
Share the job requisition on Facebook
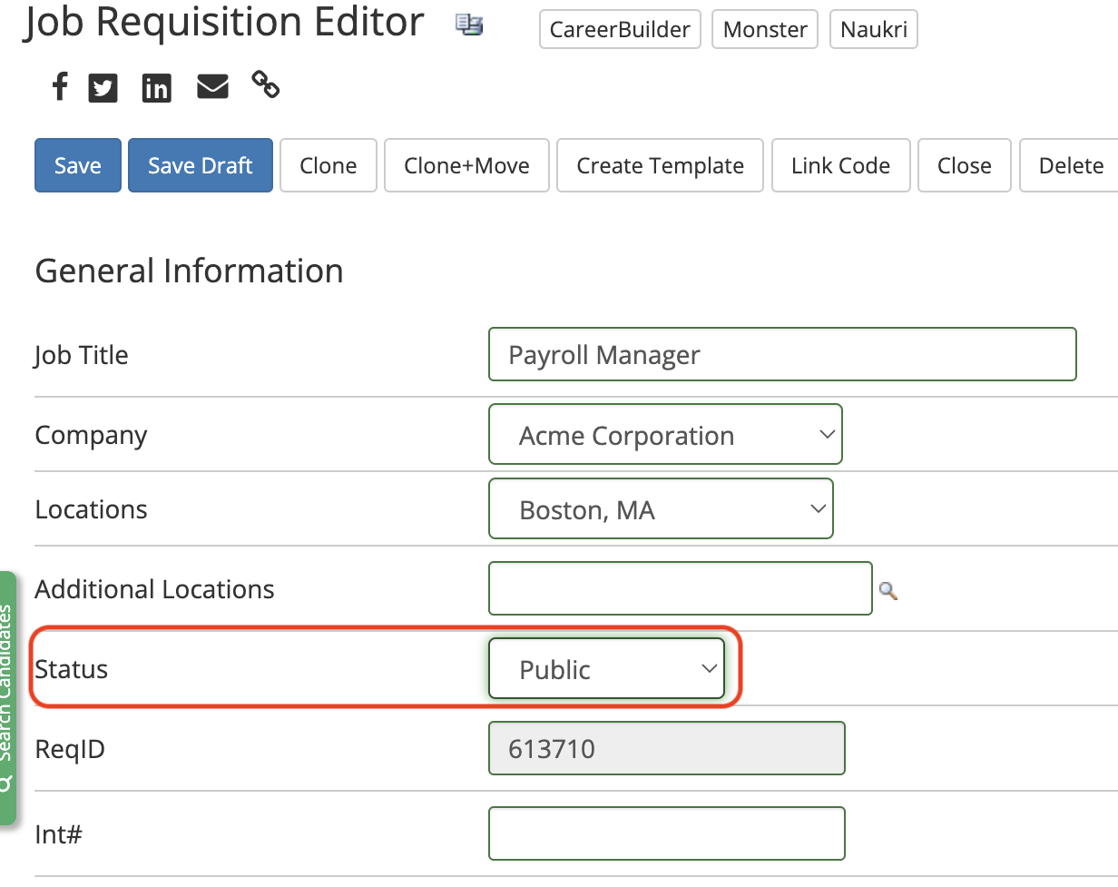point(59,86)
